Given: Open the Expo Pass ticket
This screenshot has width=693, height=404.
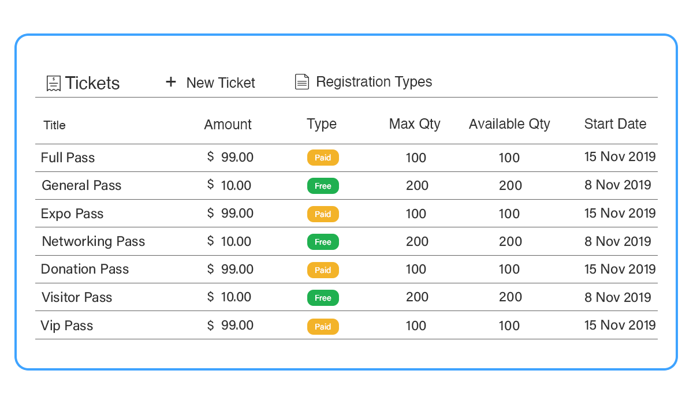Looking at the screenshot, I should (72, 214).
